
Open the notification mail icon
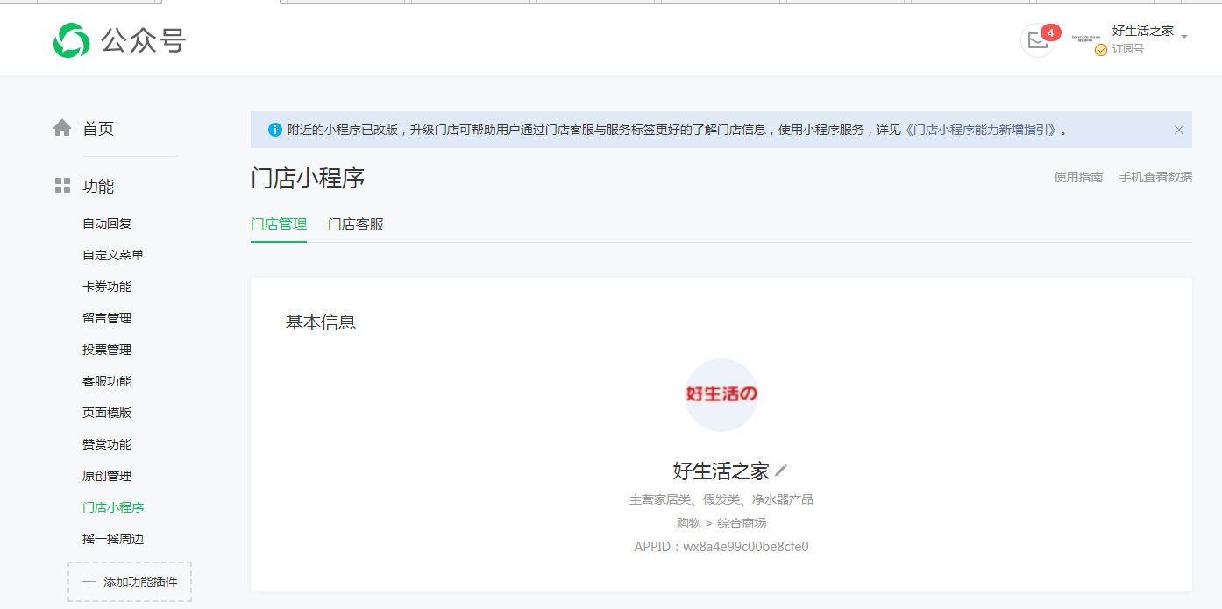tap(1038, 40)
